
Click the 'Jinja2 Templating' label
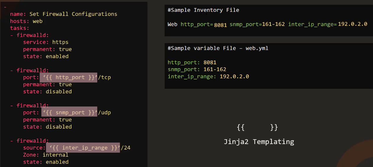259,142
